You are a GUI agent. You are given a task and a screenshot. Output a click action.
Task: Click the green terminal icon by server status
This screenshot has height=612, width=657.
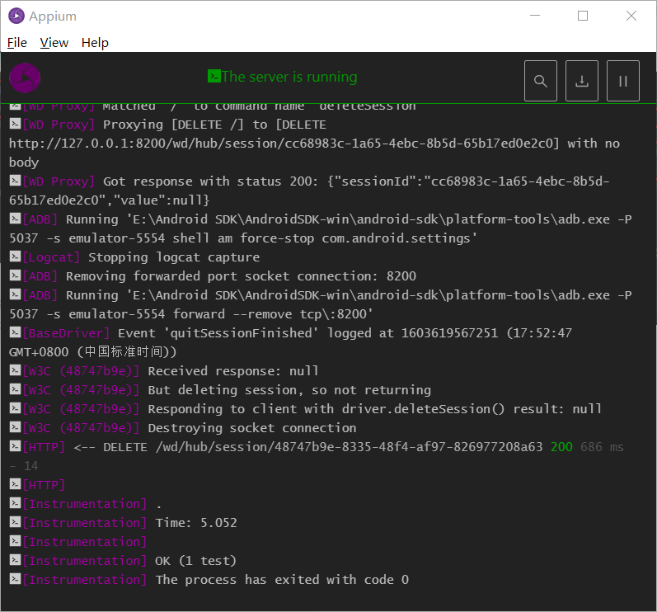coord(214,76)
